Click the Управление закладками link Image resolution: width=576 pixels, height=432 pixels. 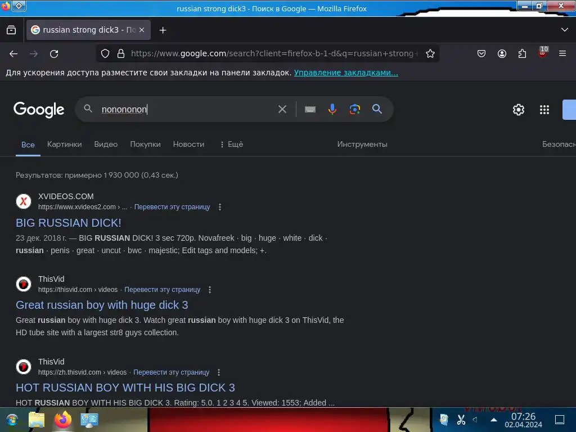point(346,73)
